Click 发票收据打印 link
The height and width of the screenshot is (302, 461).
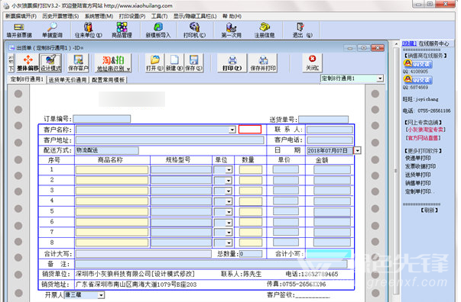pos(420,166)
